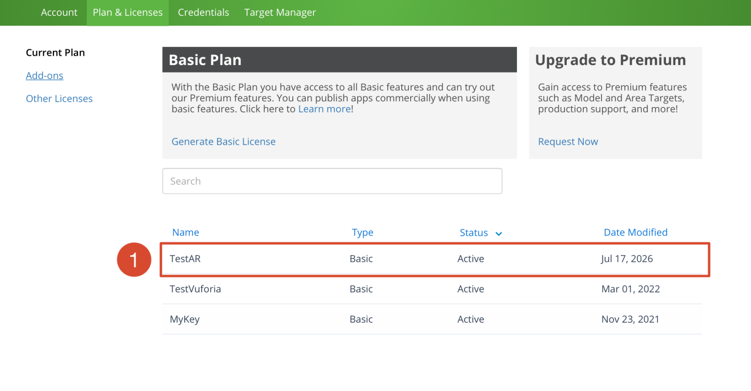Viewport: 751px width, 391px height.
Task: Open the Add-ons sidebar link
Action: pos(45,76)
